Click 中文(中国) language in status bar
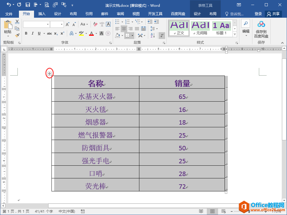 [x=67, y=211]
